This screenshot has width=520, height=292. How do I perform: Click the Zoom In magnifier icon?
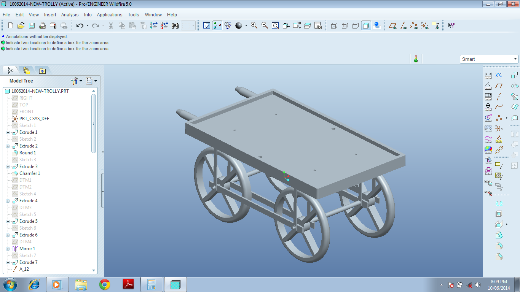(254, 25)
